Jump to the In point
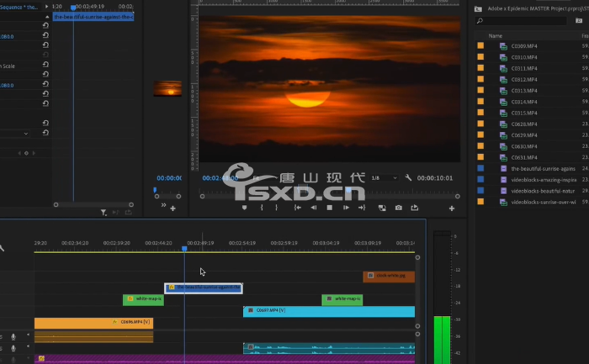 point(298,208)
